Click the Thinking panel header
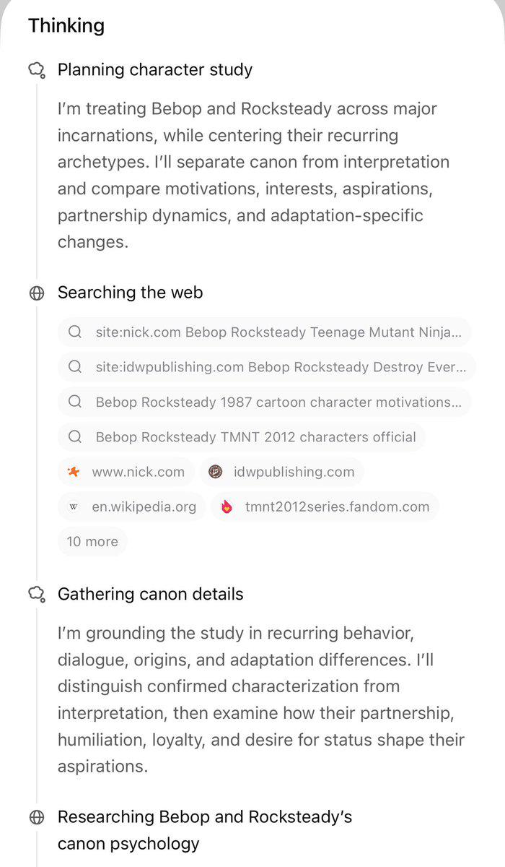505x867 pixels. tap(66, 26)
